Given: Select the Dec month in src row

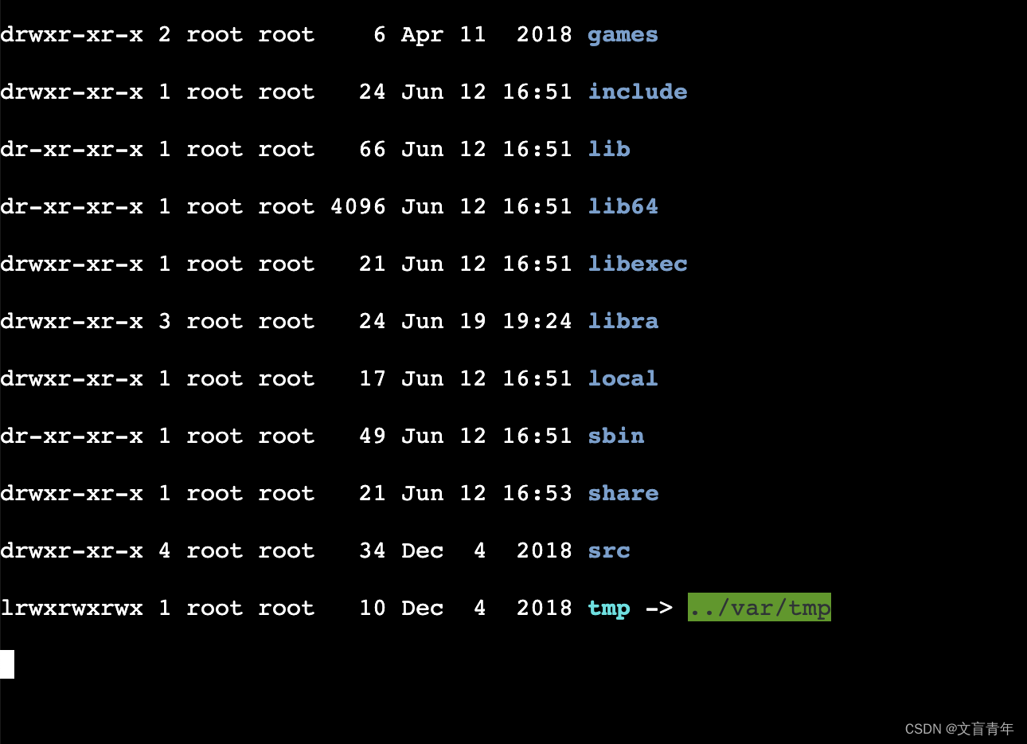Looking at the screenshot, I should (x=423, y=550).
